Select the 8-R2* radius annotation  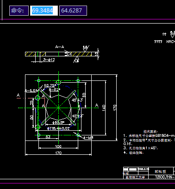click(x=55, y=90)
